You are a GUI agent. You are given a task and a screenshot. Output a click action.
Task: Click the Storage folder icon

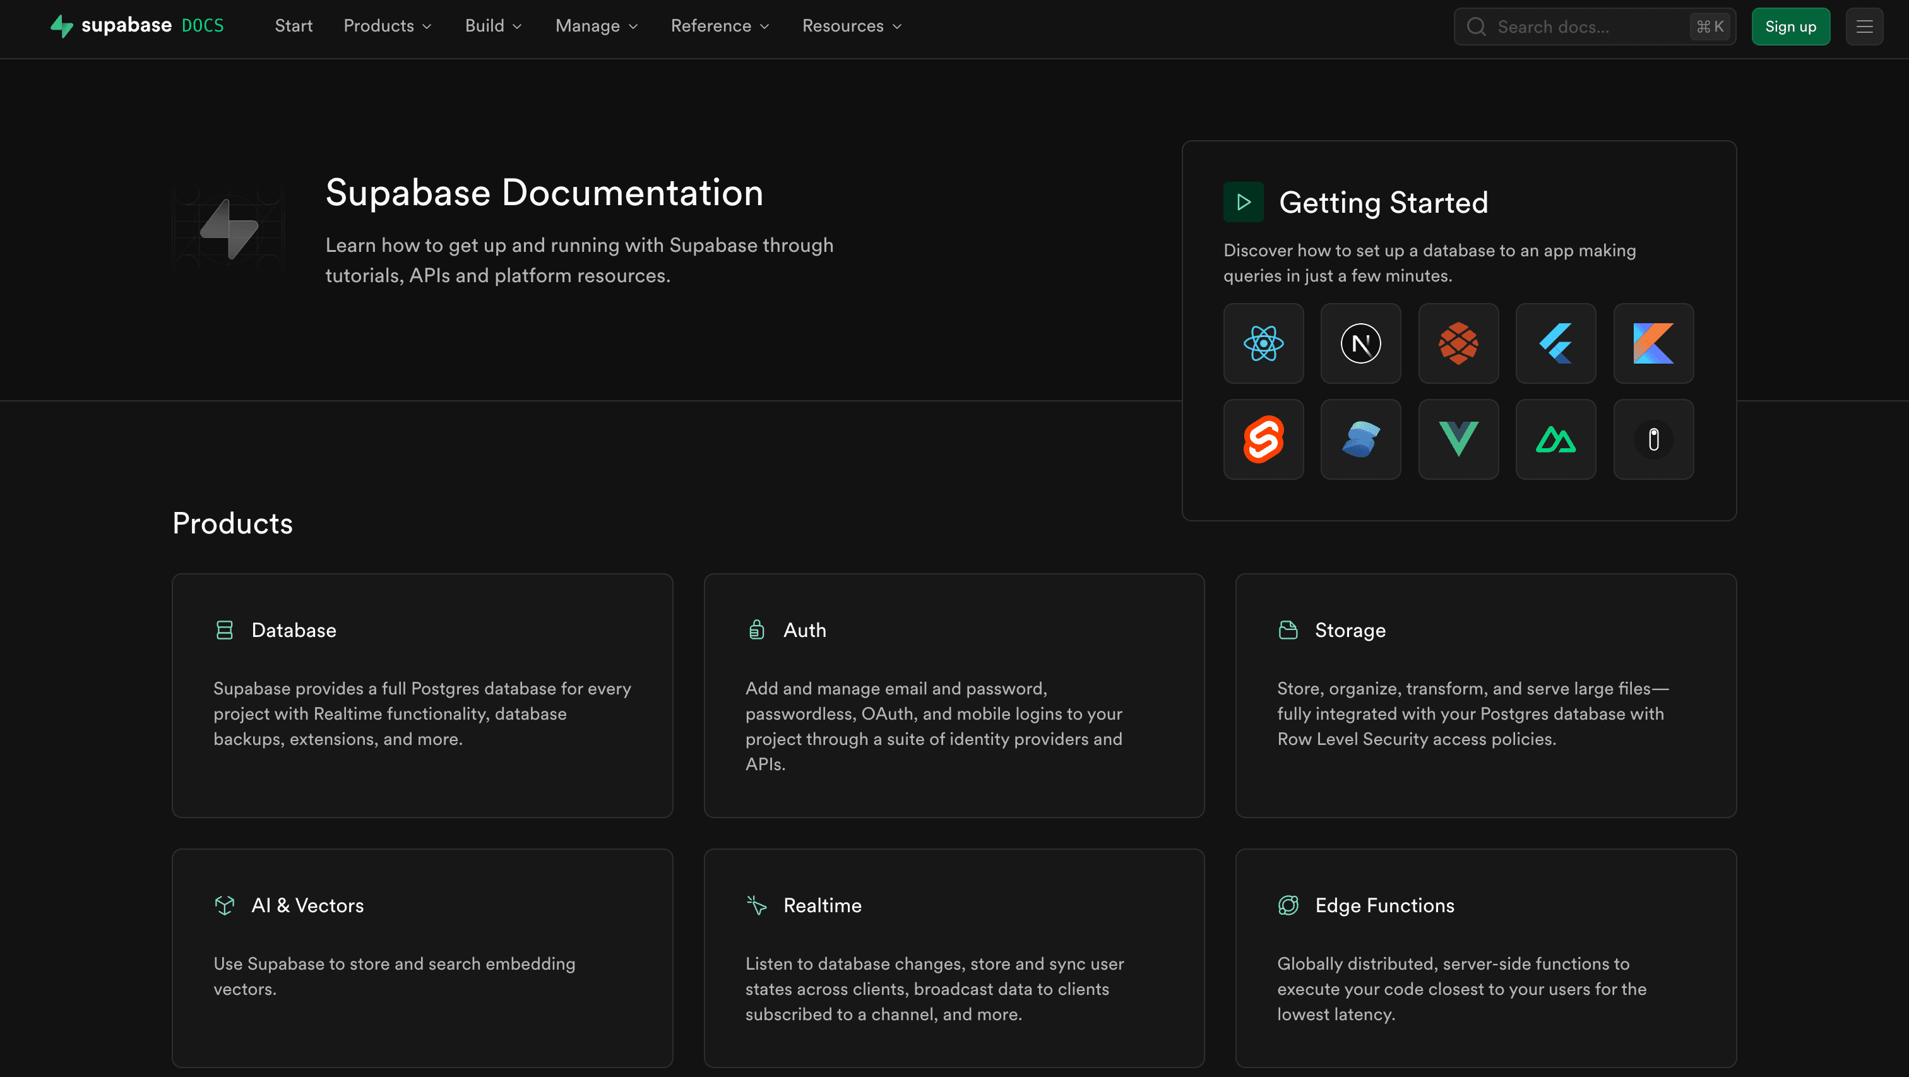coord(1288,630)
